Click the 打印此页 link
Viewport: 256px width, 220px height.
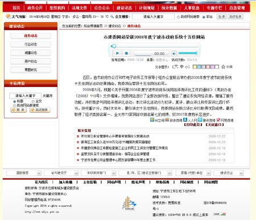pyautogui.click(x=193, y=124)
